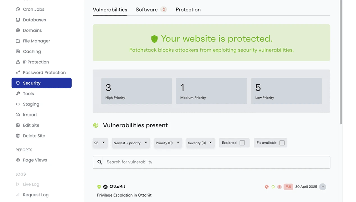Open the Severity (0) filter dropdown

[200, 143]
